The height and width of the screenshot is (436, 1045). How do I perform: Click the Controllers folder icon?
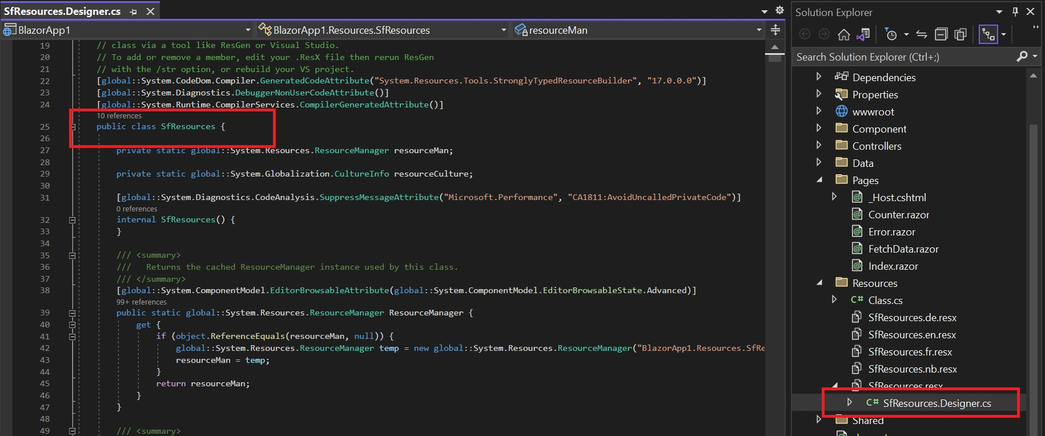(x=841, y=145)
